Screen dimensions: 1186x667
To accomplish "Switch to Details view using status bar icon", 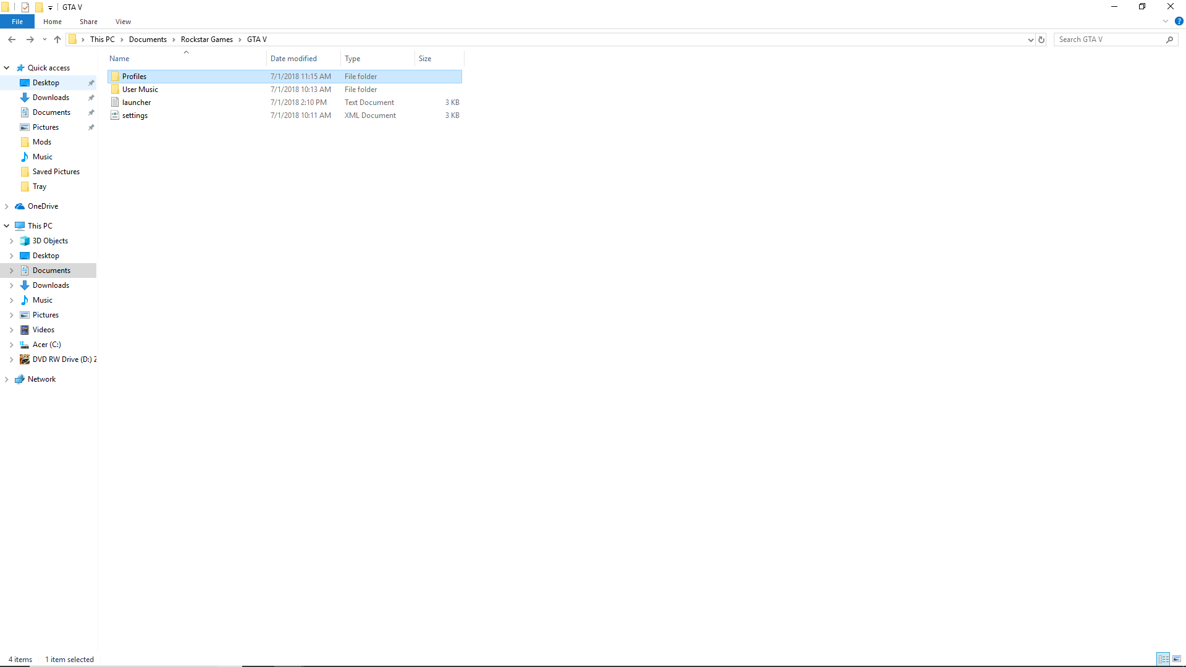I will (x=1163, y=659).
